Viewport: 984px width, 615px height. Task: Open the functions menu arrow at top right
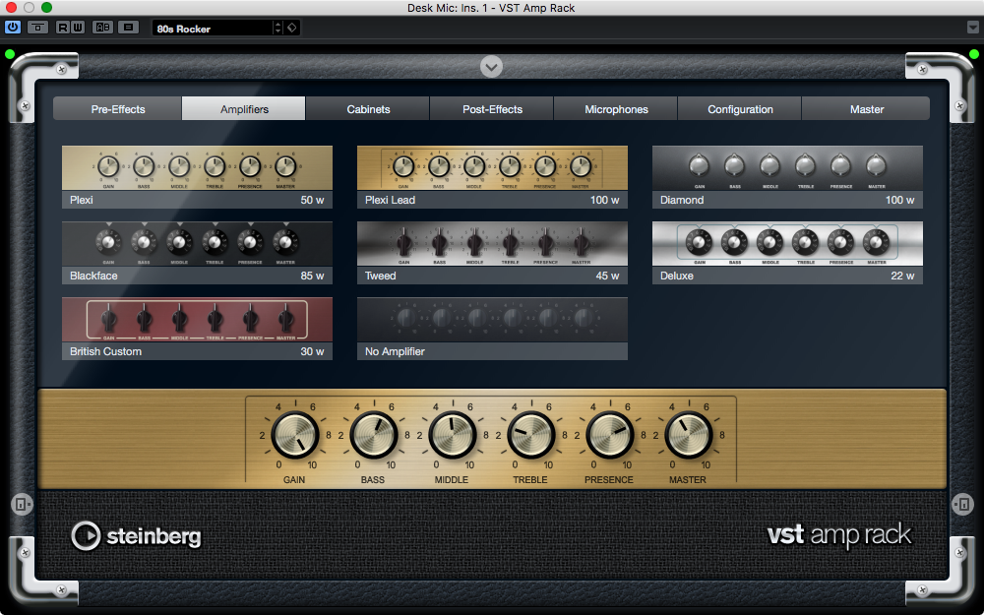tap(973, 28)
